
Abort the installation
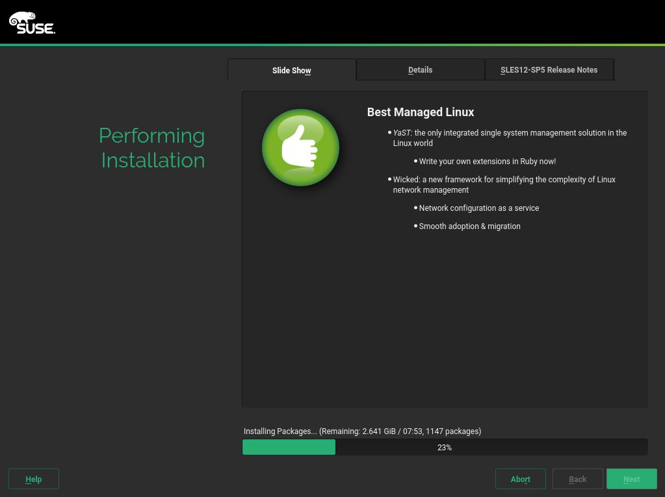(x=520, y=479)
